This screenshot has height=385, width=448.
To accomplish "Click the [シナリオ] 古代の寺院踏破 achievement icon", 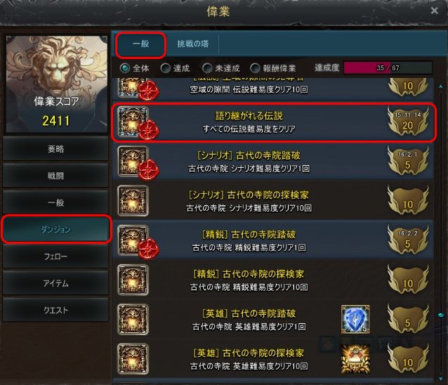I will pos(133,162).
